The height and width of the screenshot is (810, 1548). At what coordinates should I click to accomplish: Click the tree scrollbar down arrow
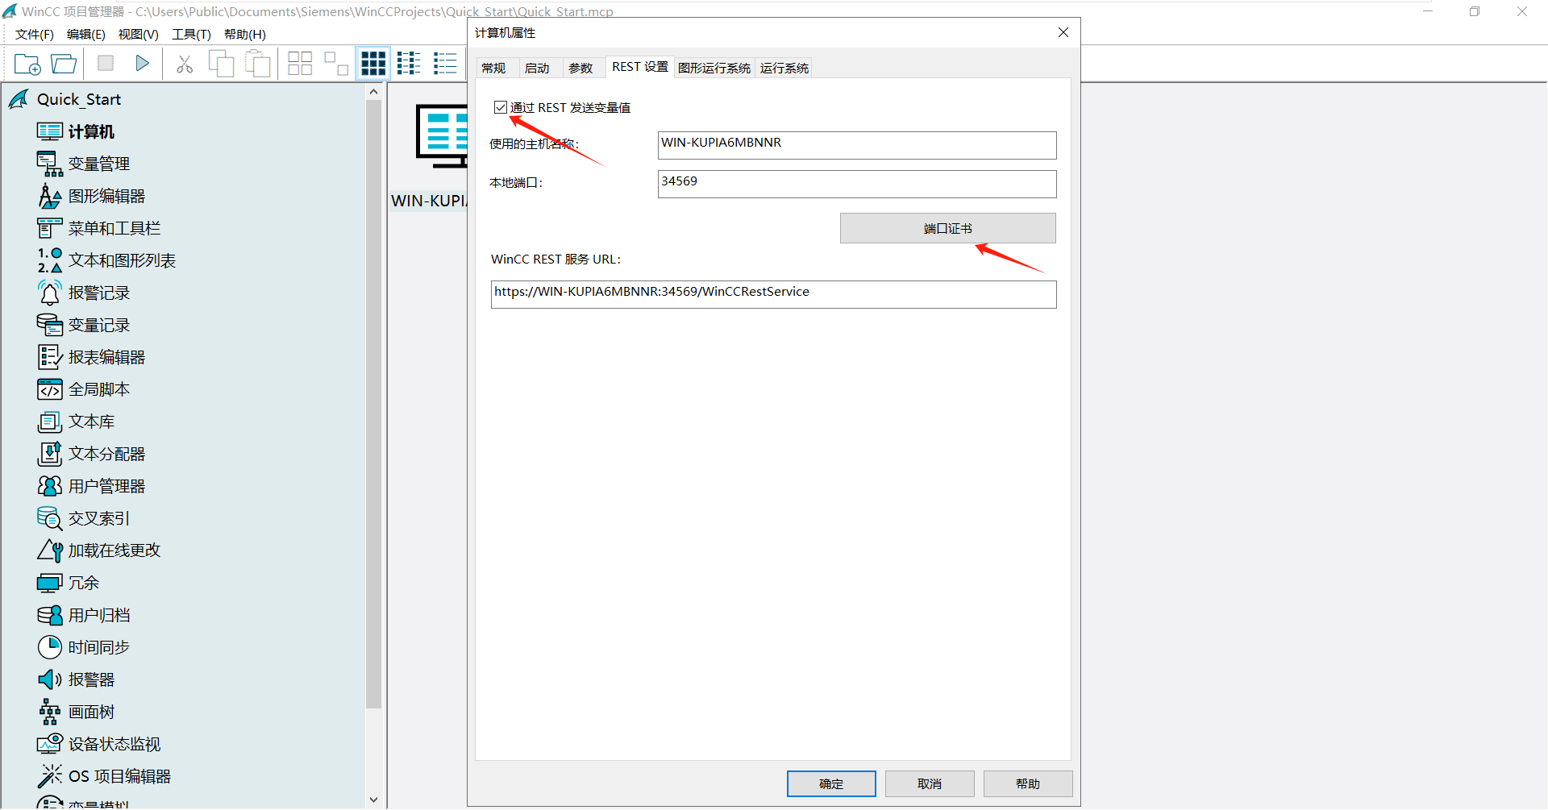[x=373, y=800]
